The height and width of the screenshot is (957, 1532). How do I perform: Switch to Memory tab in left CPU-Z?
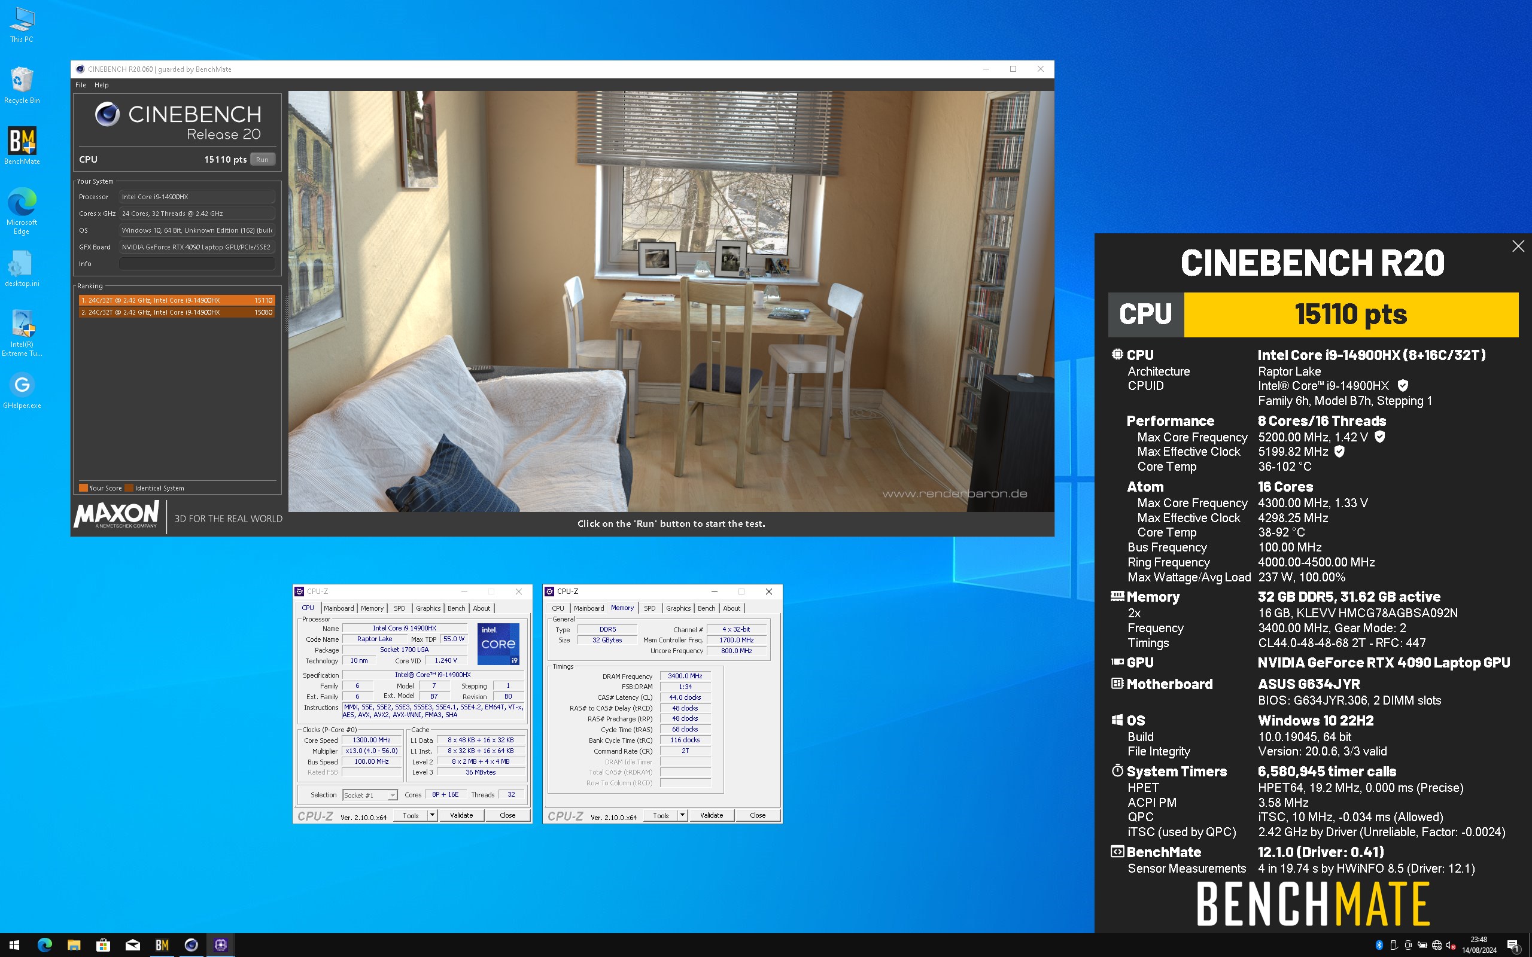coord(372,608)
